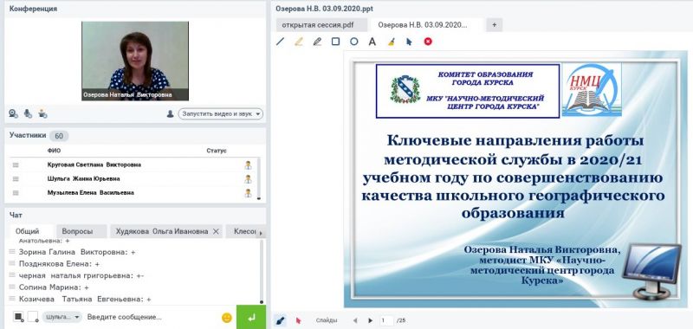This screenshot has height=329, width=693.
Task: Go to previous slide arrow
Action: coord(355,320)
